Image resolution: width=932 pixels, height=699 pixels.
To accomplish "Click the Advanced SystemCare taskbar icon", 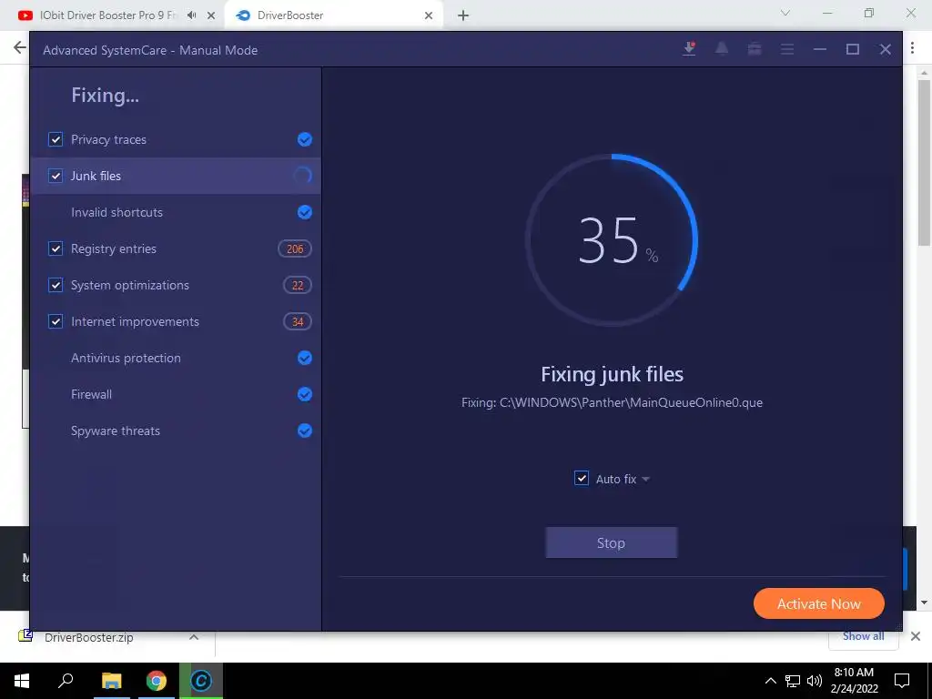I will pyautogui.click(x=201, y=681).
